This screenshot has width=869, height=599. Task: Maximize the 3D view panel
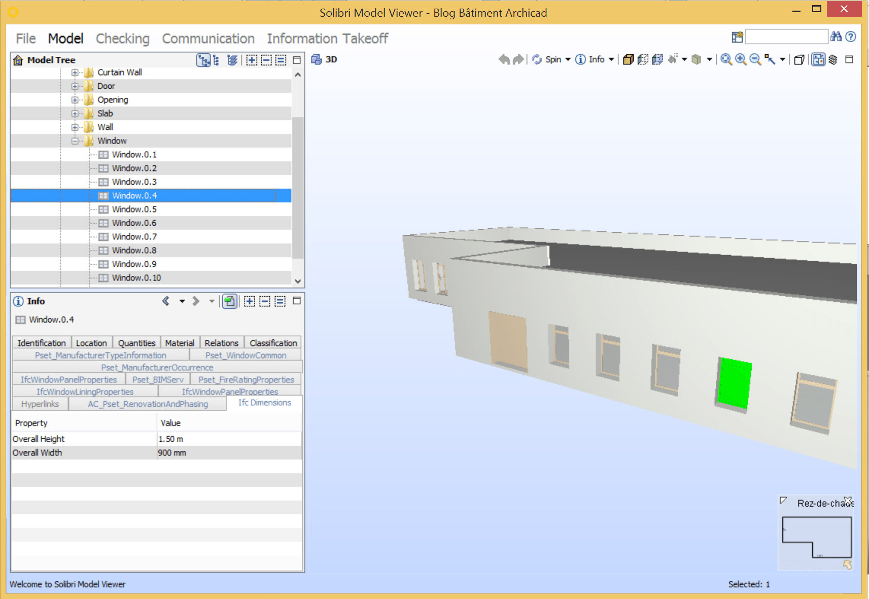[849, 59]
